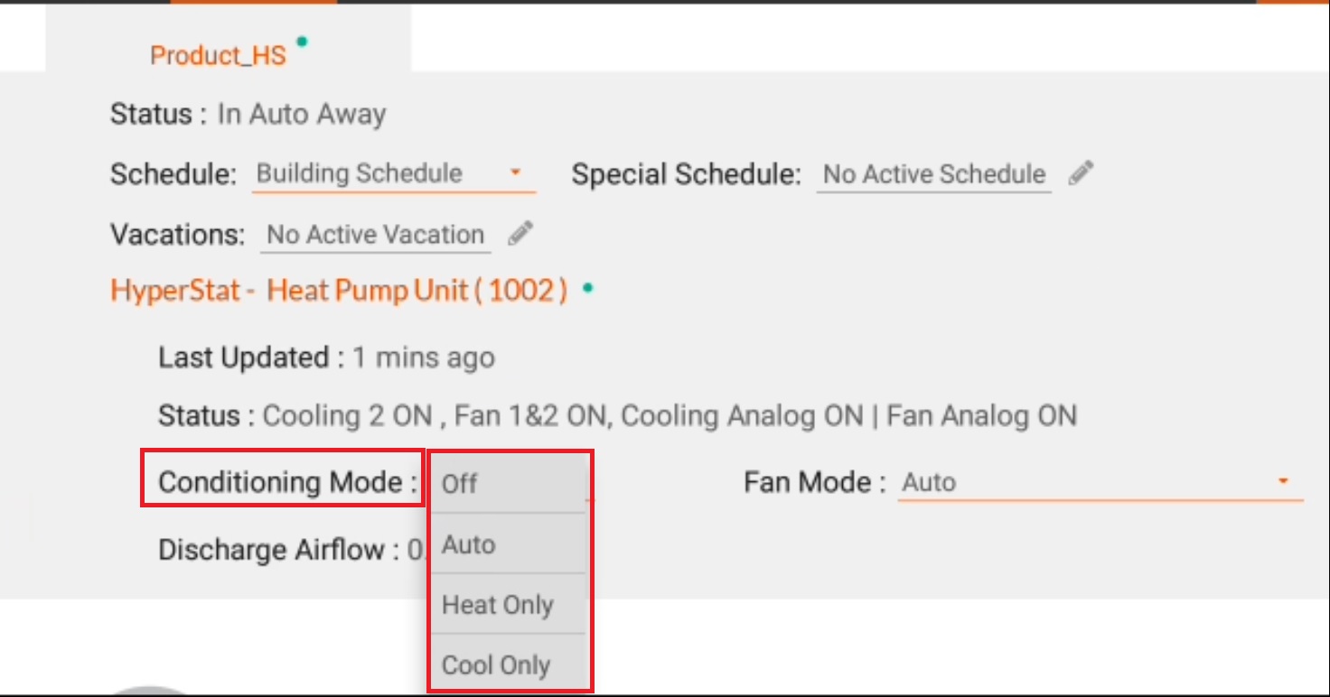Click the In Auto Away status text
The image size is (1330, 697).
[x=302, y=115]
